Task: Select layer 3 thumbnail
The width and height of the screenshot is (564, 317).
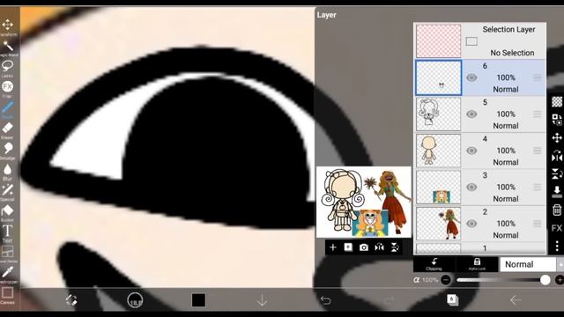Action: [x=439, y=188]
